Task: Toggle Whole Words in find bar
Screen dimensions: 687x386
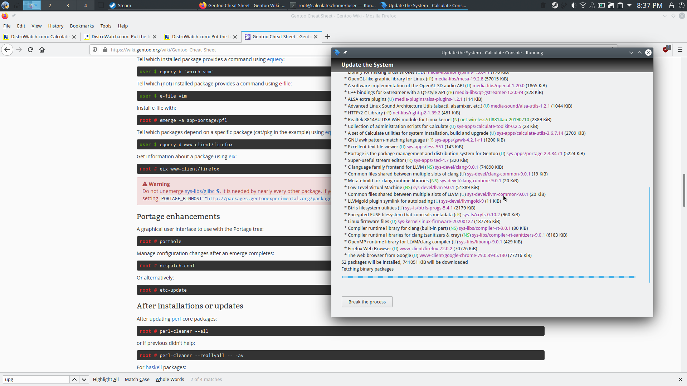Action: tap(170, 379)
